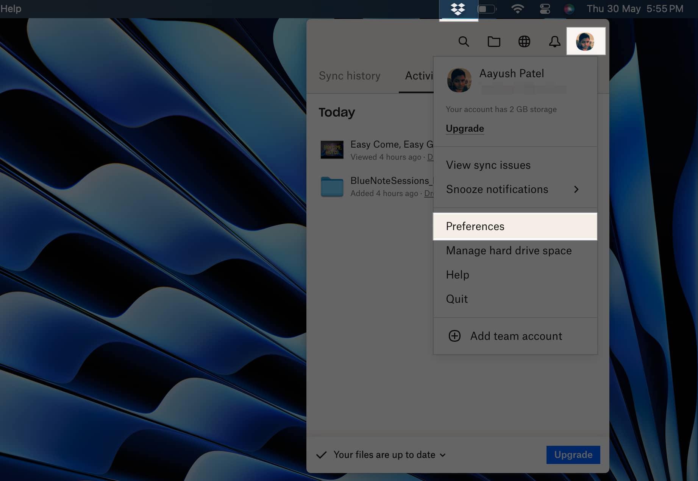Viewport: 698px width, 481px height.
Task: Click the Upgrade link under storage info
Action: click(465, 129)
